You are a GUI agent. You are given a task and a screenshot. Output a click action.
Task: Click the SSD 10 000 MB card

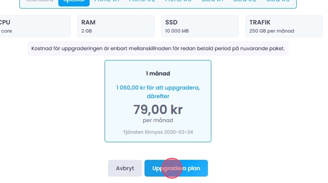coord(200,26)
